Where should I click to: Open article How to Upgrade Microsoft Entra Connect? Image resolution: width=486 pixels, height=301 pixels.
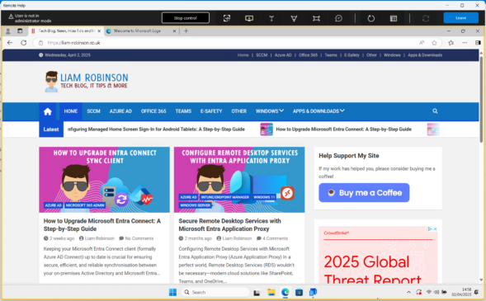pyautogui.click(x=102, y=225)
